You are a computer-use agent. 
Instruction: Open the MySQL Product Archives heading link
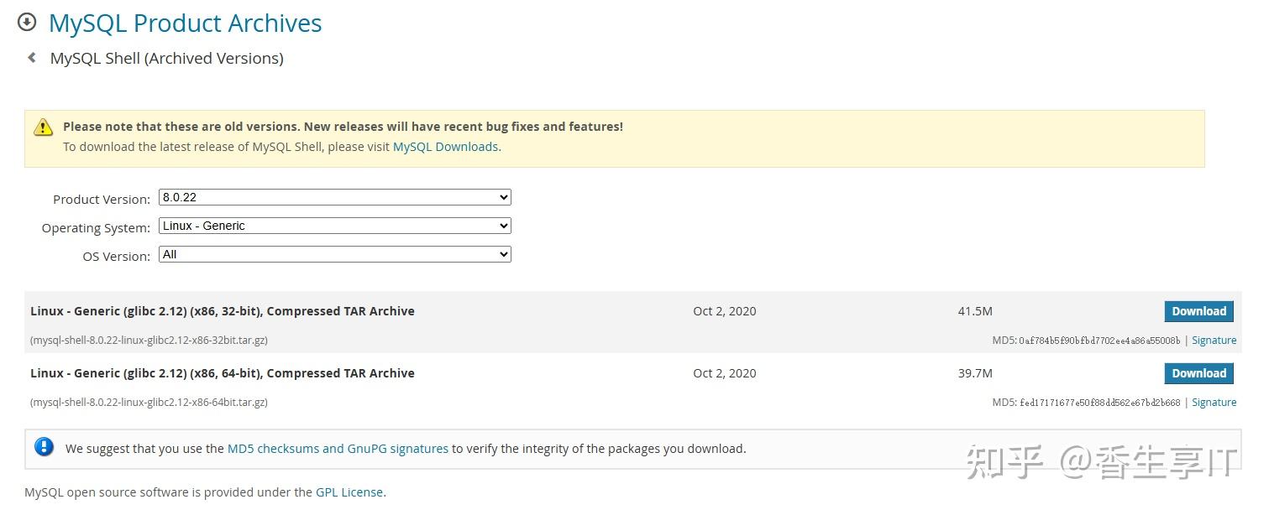pyautogui.click(x=186, y=23)
